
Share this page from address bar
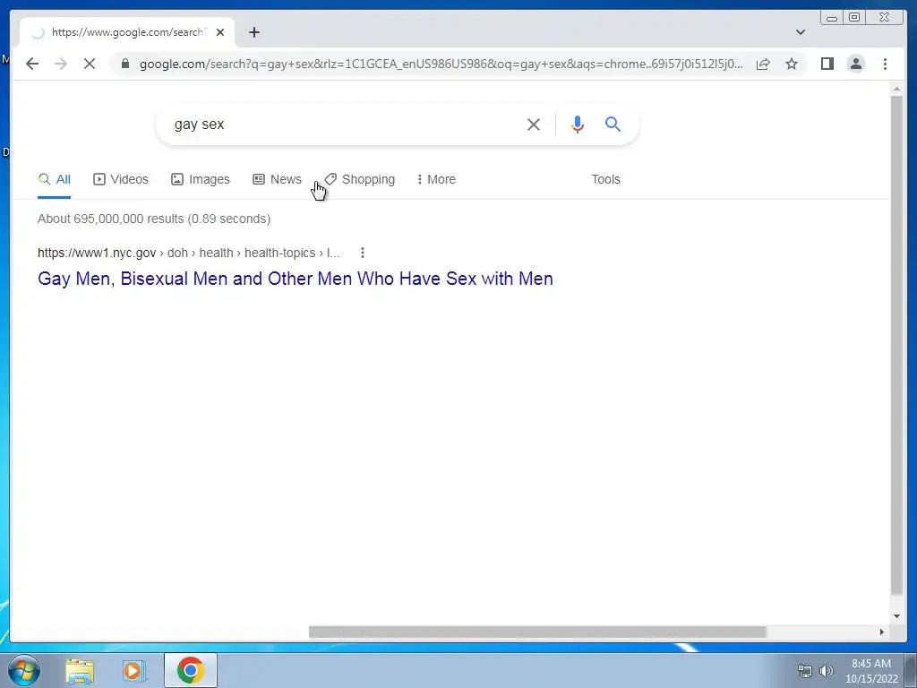coord(763,64)
